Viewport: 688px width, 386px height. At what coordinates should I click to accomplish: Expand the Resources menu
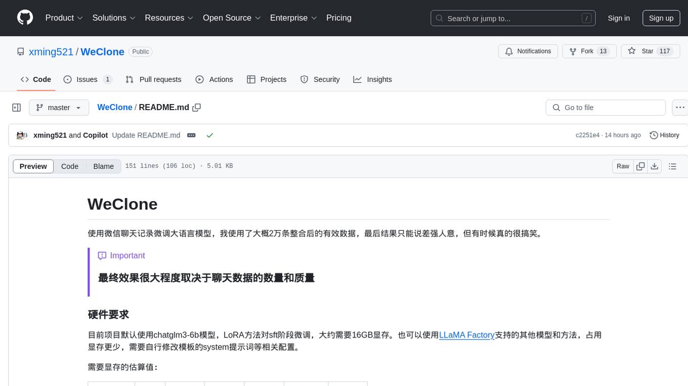169,18
